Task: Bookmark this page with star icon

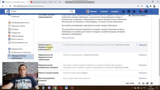Action: pos(142,6)
